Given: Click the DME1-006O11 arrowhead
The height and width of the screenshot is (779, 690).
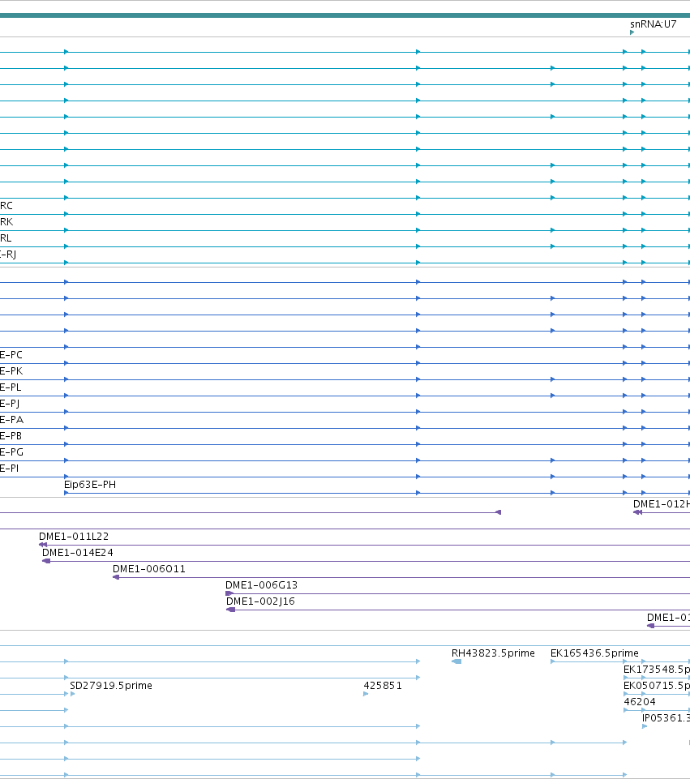Looking at the screenshot, I should click(116, 577).
